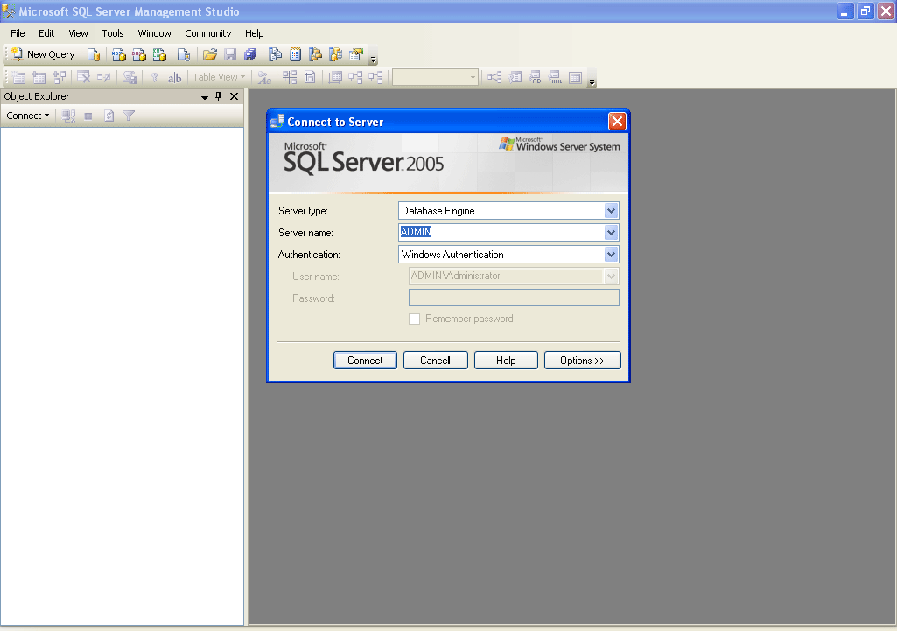
Task: Click the Connect button in dialog
Action: (365, 361)
